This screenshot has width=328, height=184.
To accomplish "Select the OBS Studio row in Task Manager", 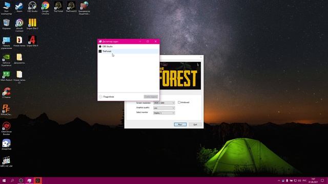I will point(128,47).
